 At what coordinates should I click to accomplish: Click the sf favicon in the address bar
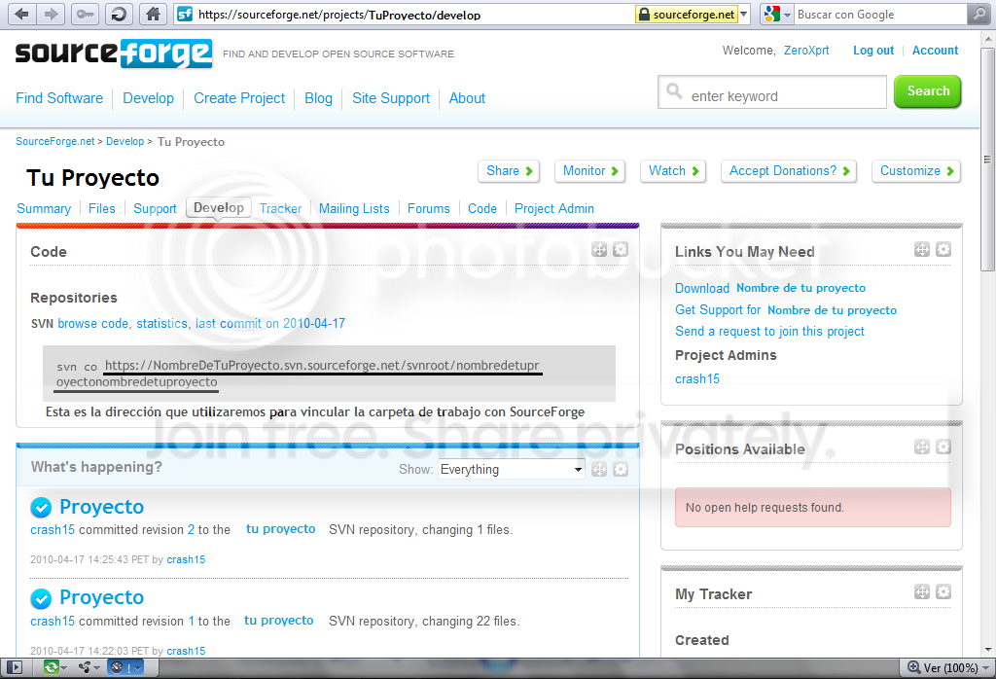pos(185,14)
